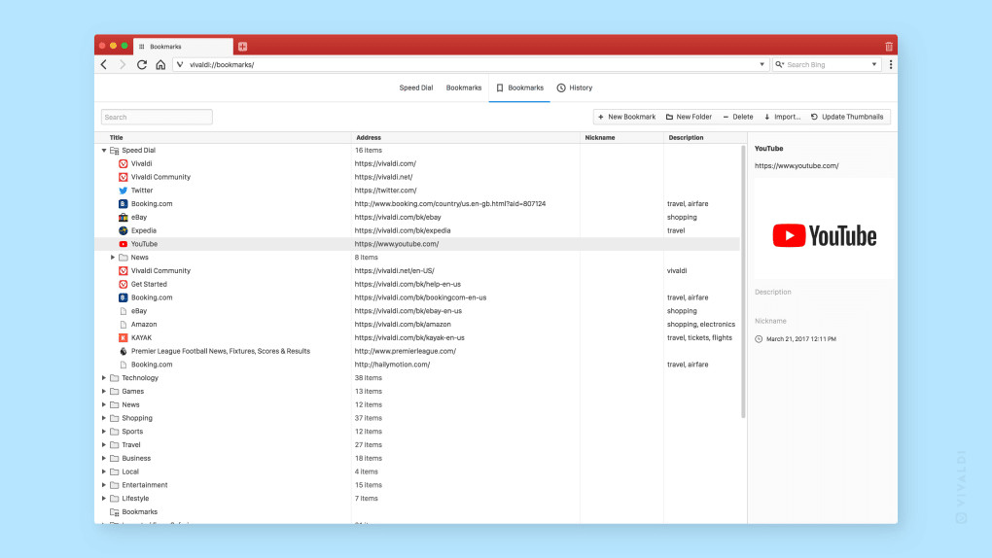
Task: Click the https://twitter.com/ address cell
Action: tap(385, 190)
